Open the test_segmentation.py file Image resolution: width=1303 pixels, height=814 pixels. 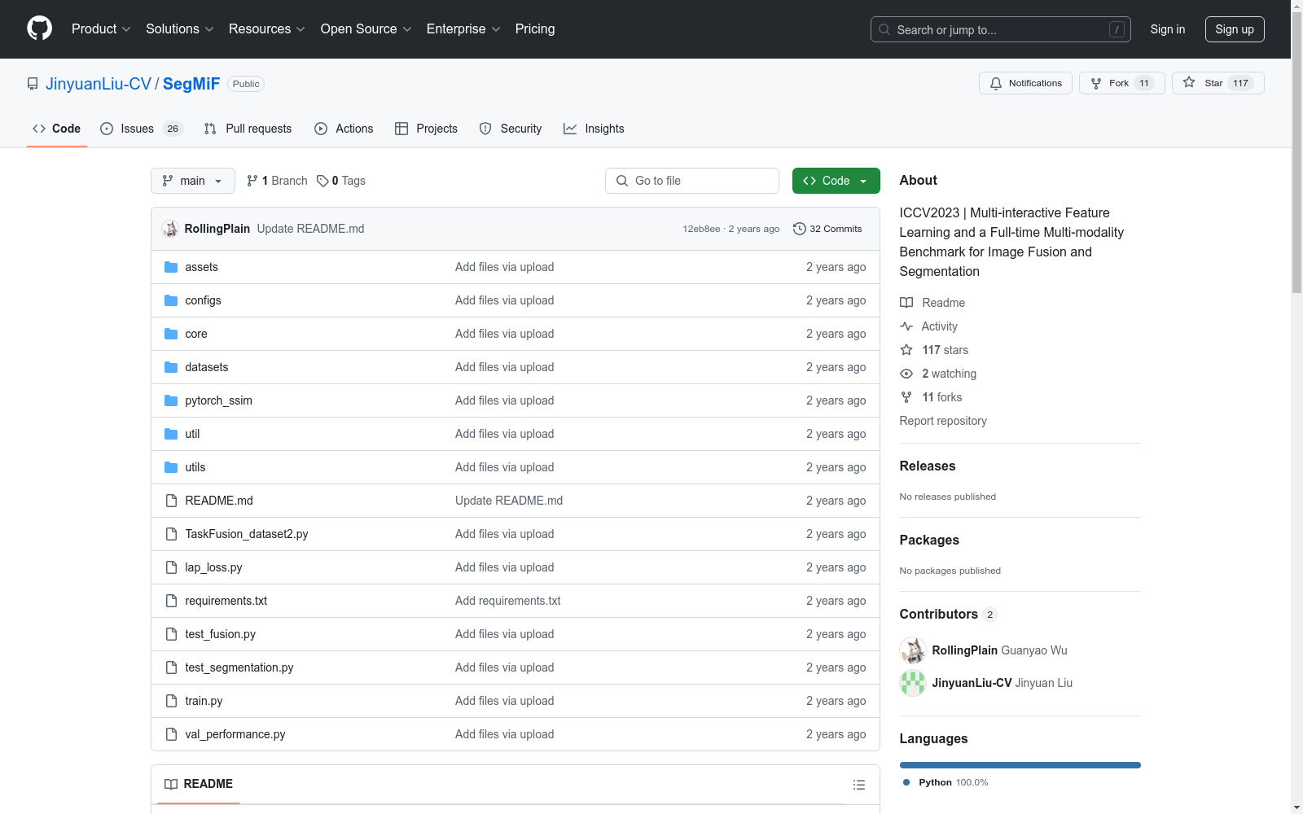tap(239, 667)
